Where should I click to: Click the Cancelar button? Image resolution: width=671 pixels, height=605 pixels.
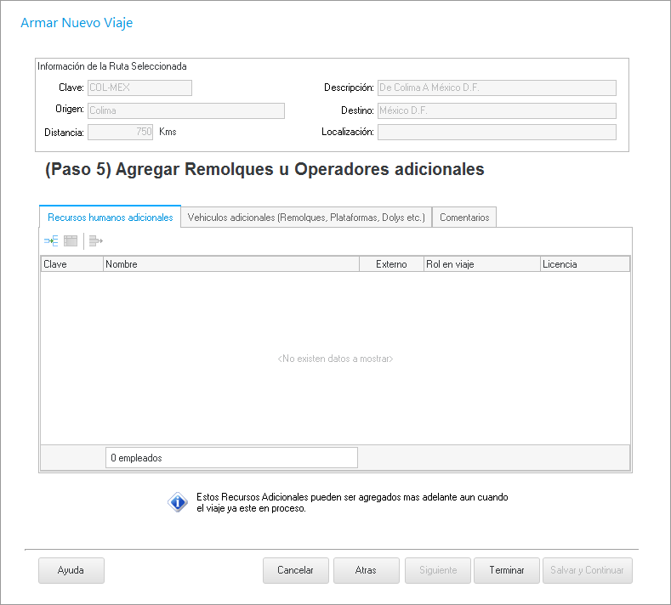tap(296, 571)
